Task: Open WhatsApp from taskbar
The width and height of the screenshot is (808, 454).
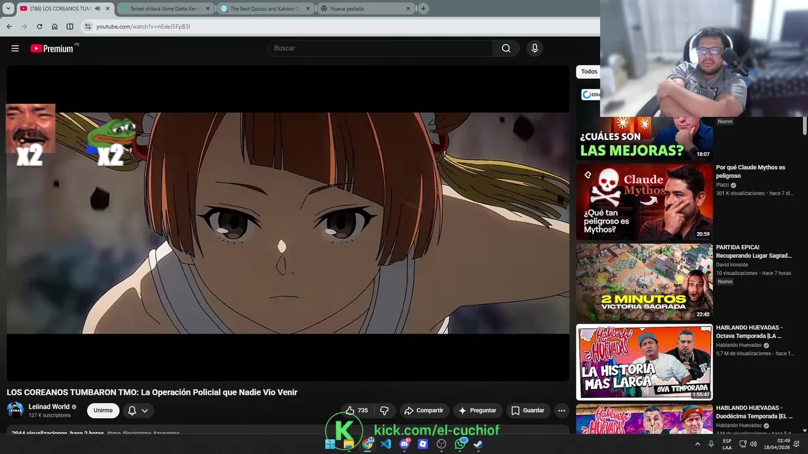Action: (x=460, y=444)
